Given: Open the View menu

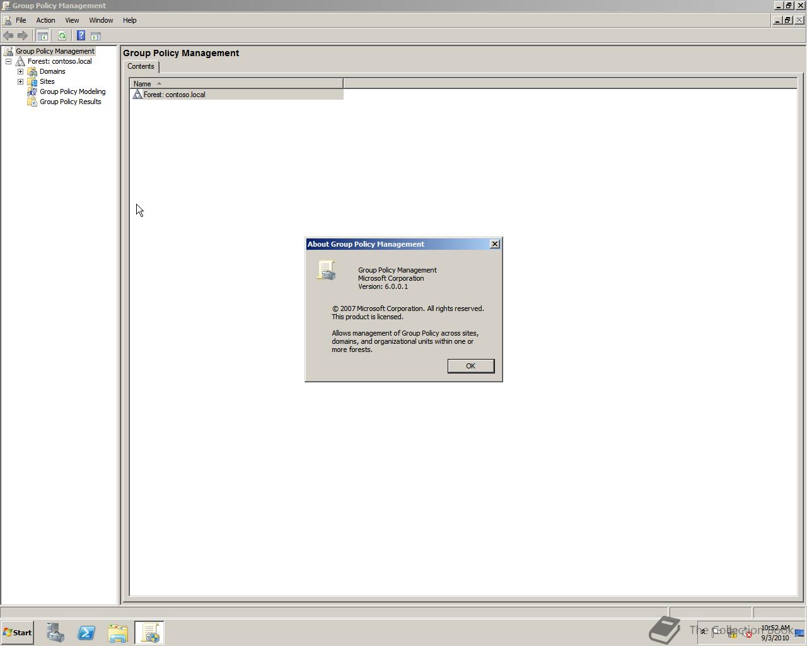Looking at the screenshot, I should pos(72,20).
